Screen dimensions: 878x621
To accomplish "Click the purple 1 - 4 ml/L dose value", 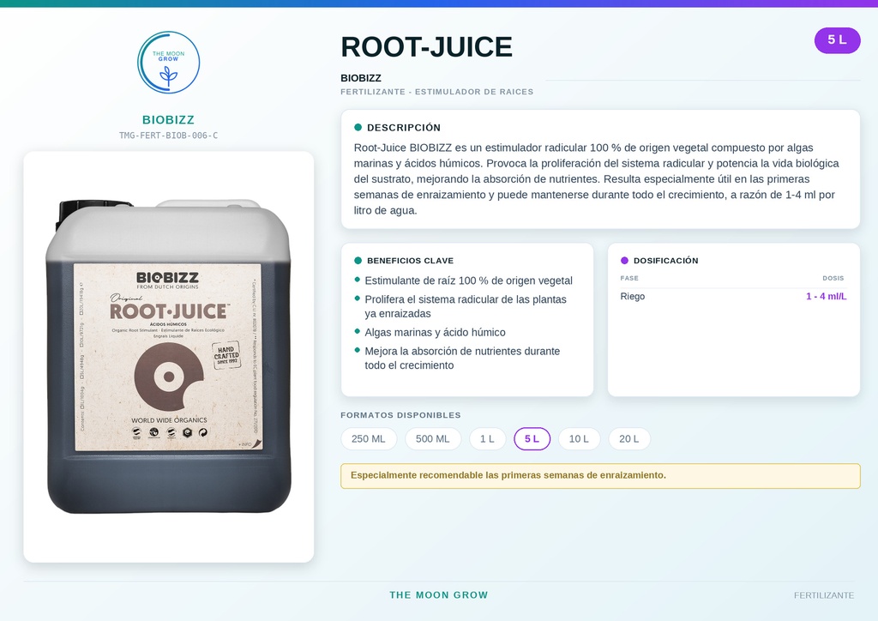I will pos(827,296).
